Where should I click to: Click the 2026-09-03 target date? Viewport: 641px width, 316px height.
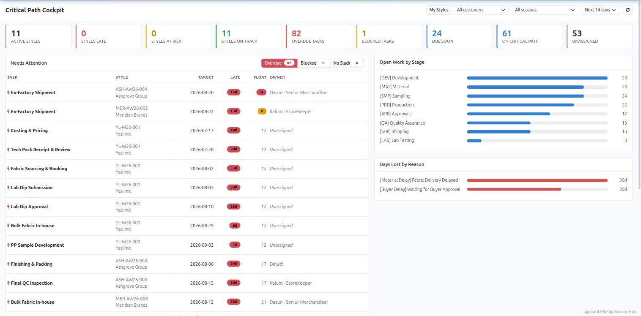(202, 245)
